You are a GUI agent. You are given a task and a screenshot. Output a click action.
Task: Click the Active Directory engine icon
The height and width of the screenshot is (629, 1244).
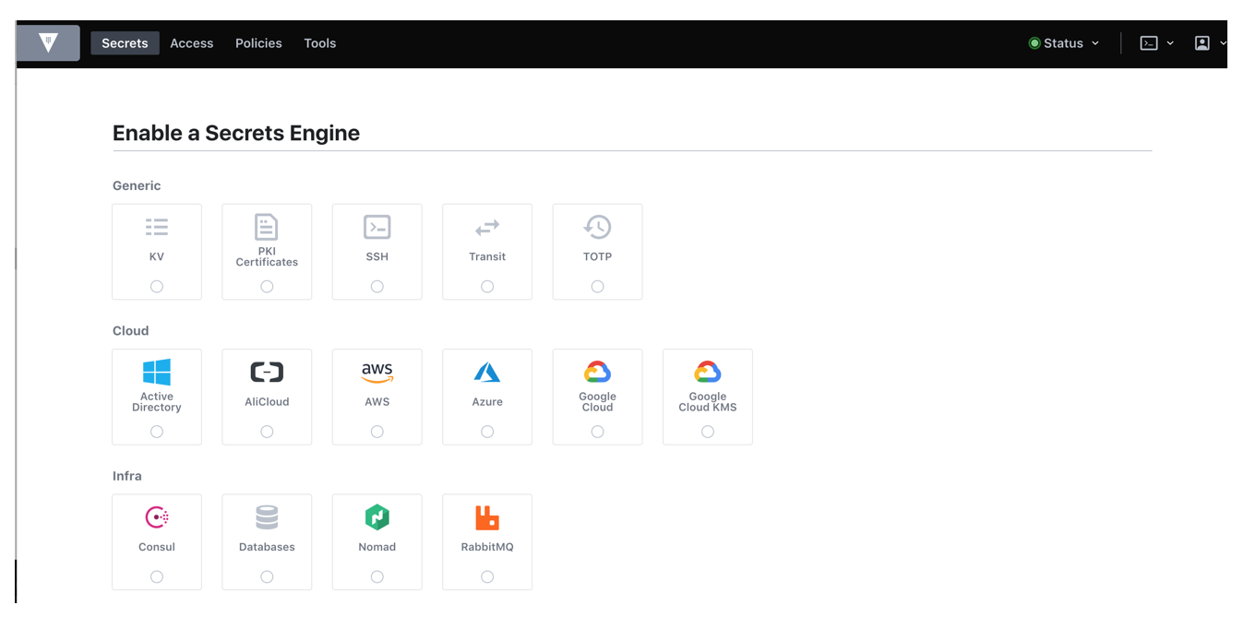156,373
